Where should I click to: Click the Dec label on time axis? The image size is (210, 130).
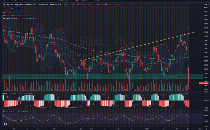click(x=91, y=129)
